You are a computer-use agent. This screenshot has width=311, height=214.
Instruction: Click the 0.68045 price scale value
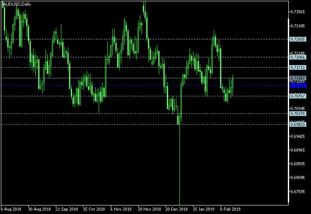[x=298, y=177]
